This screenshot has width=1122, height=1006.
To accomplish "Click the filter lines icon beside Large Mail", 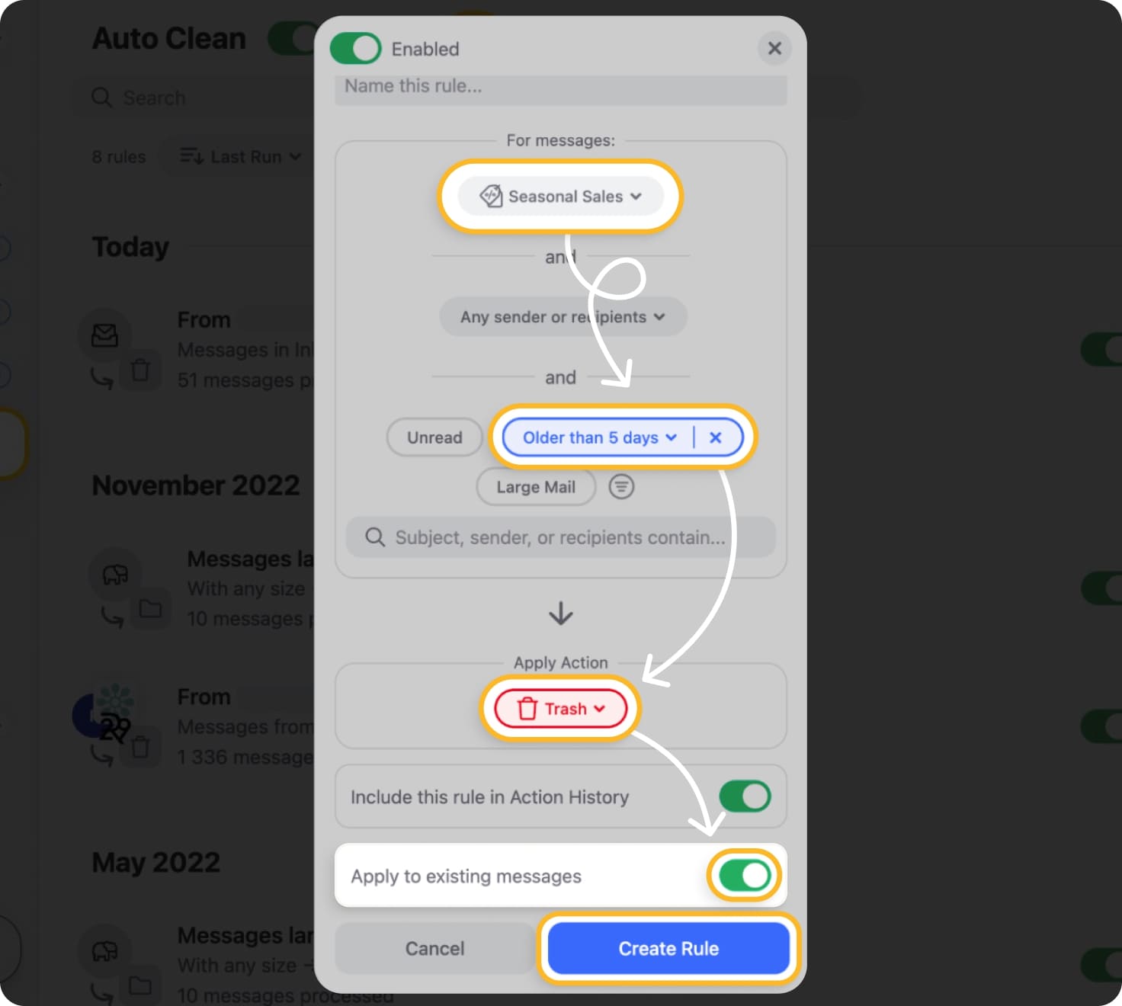I will coord(621,486).
